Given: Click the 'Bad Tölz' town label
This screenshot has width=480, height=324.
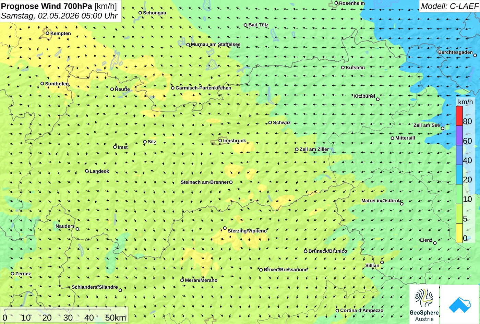Looking at the screenshot, I should (x=258, y=25).
